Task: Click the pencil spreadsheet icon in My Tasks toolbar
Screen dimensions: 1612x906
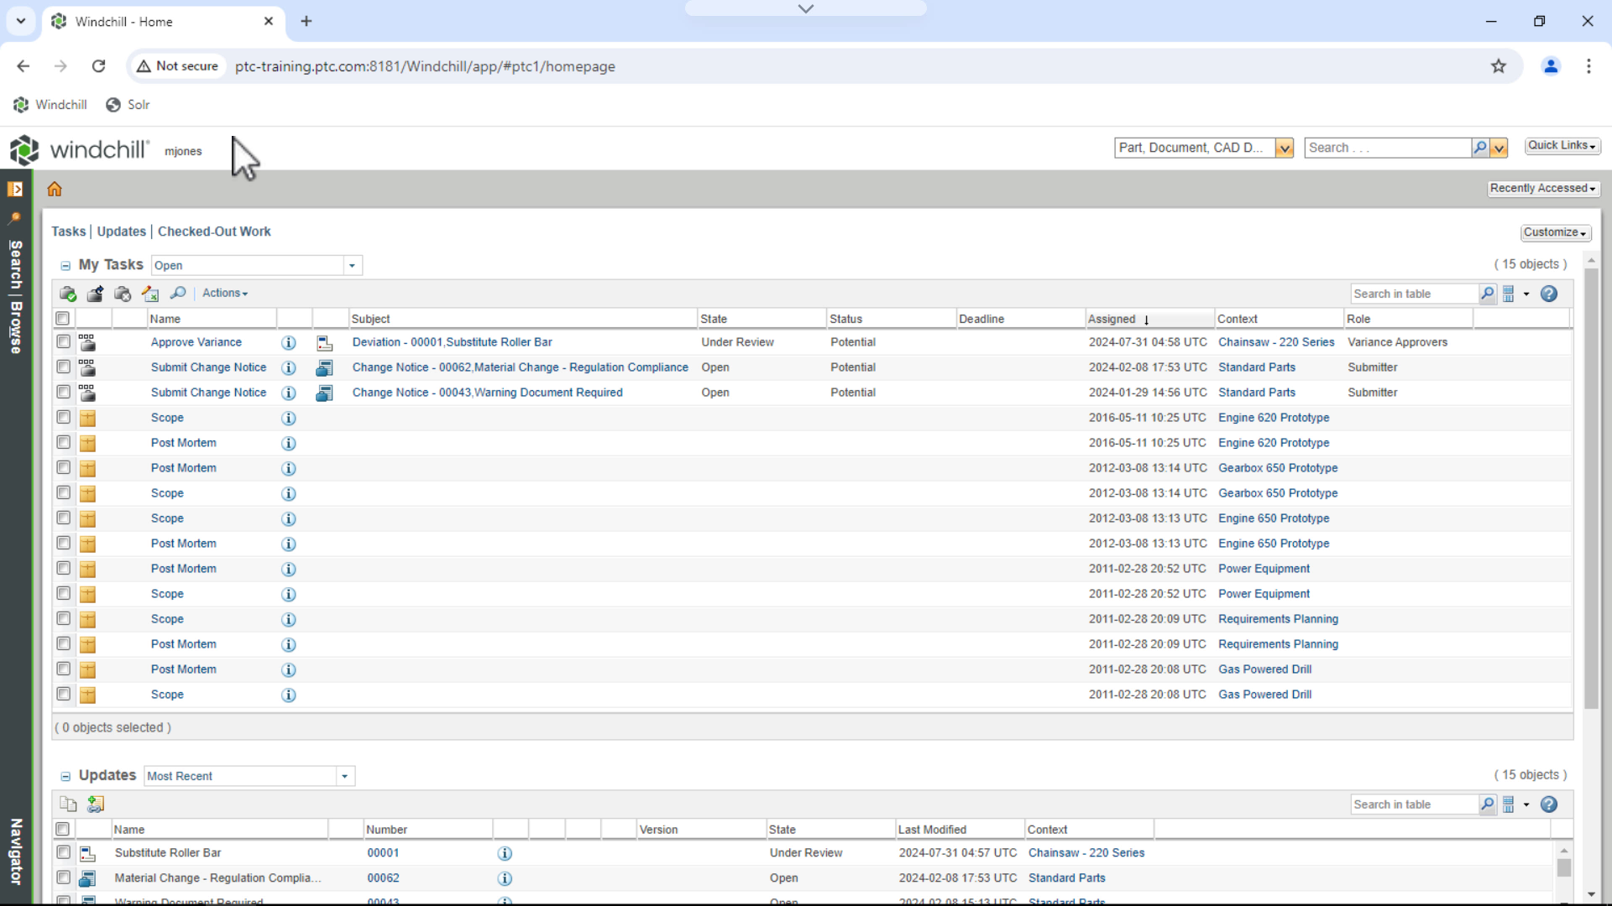Action: [150, 294]
